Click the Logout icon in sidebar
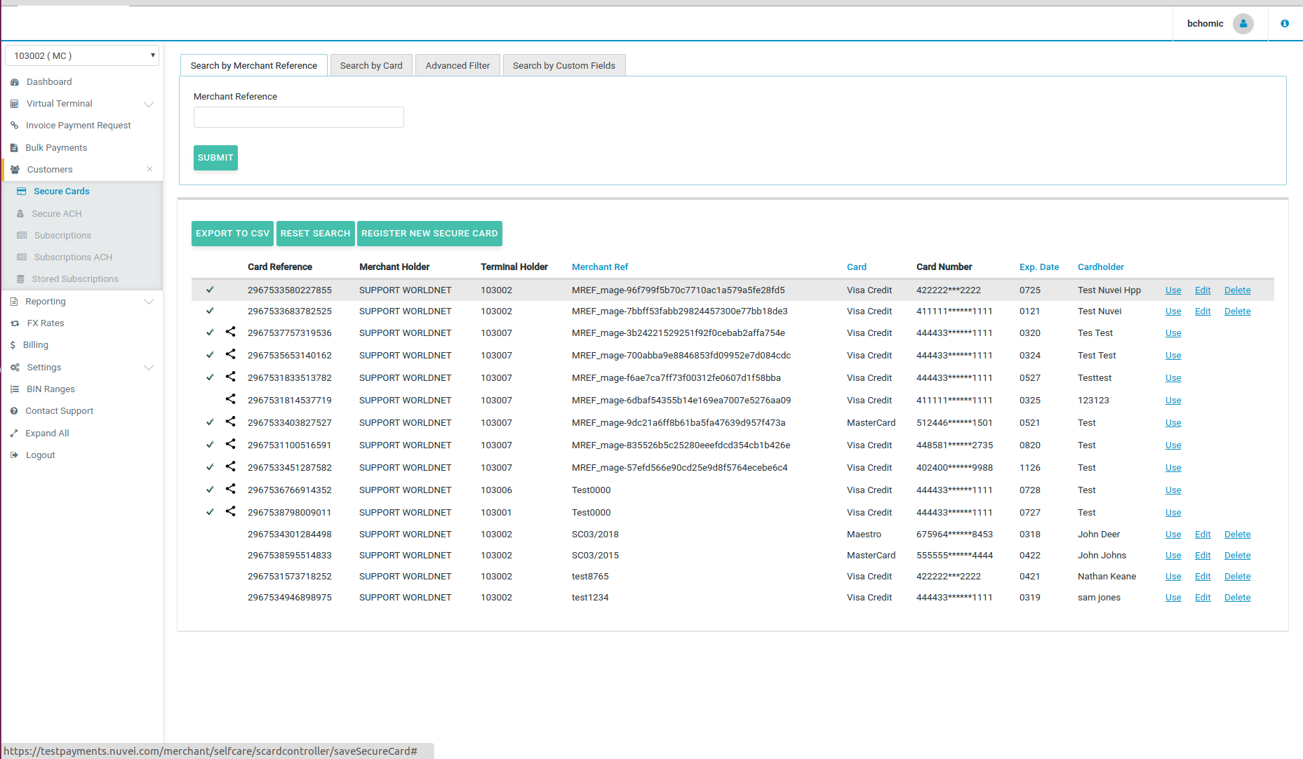Viewport: 1303px width, 759px height. 14,455
